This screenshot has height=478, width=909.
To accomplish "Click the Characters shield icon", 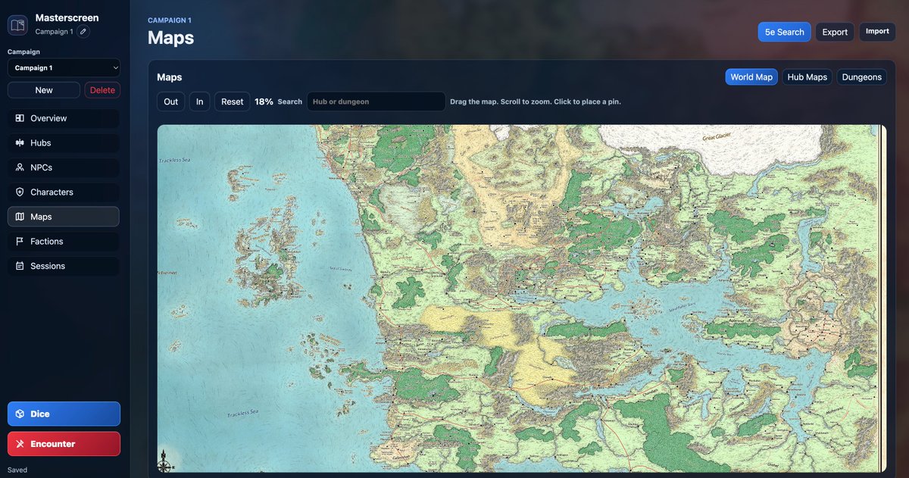I will coord(20,192).
